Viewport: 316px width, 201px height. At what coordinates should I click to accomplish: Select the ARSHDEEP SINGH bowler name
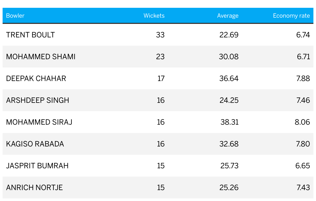pos(38,100)
